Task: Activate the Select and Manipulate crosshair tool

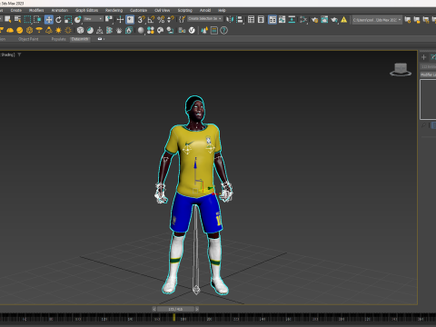Action: point(120,20)
